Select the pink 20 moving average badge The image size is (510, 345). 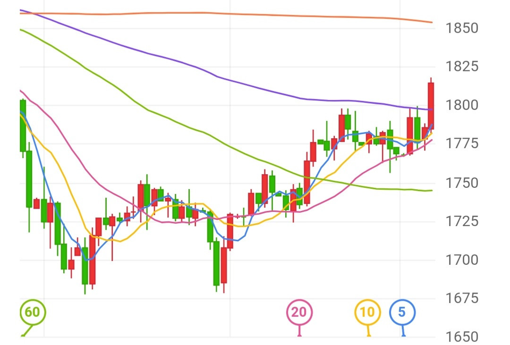299,312
